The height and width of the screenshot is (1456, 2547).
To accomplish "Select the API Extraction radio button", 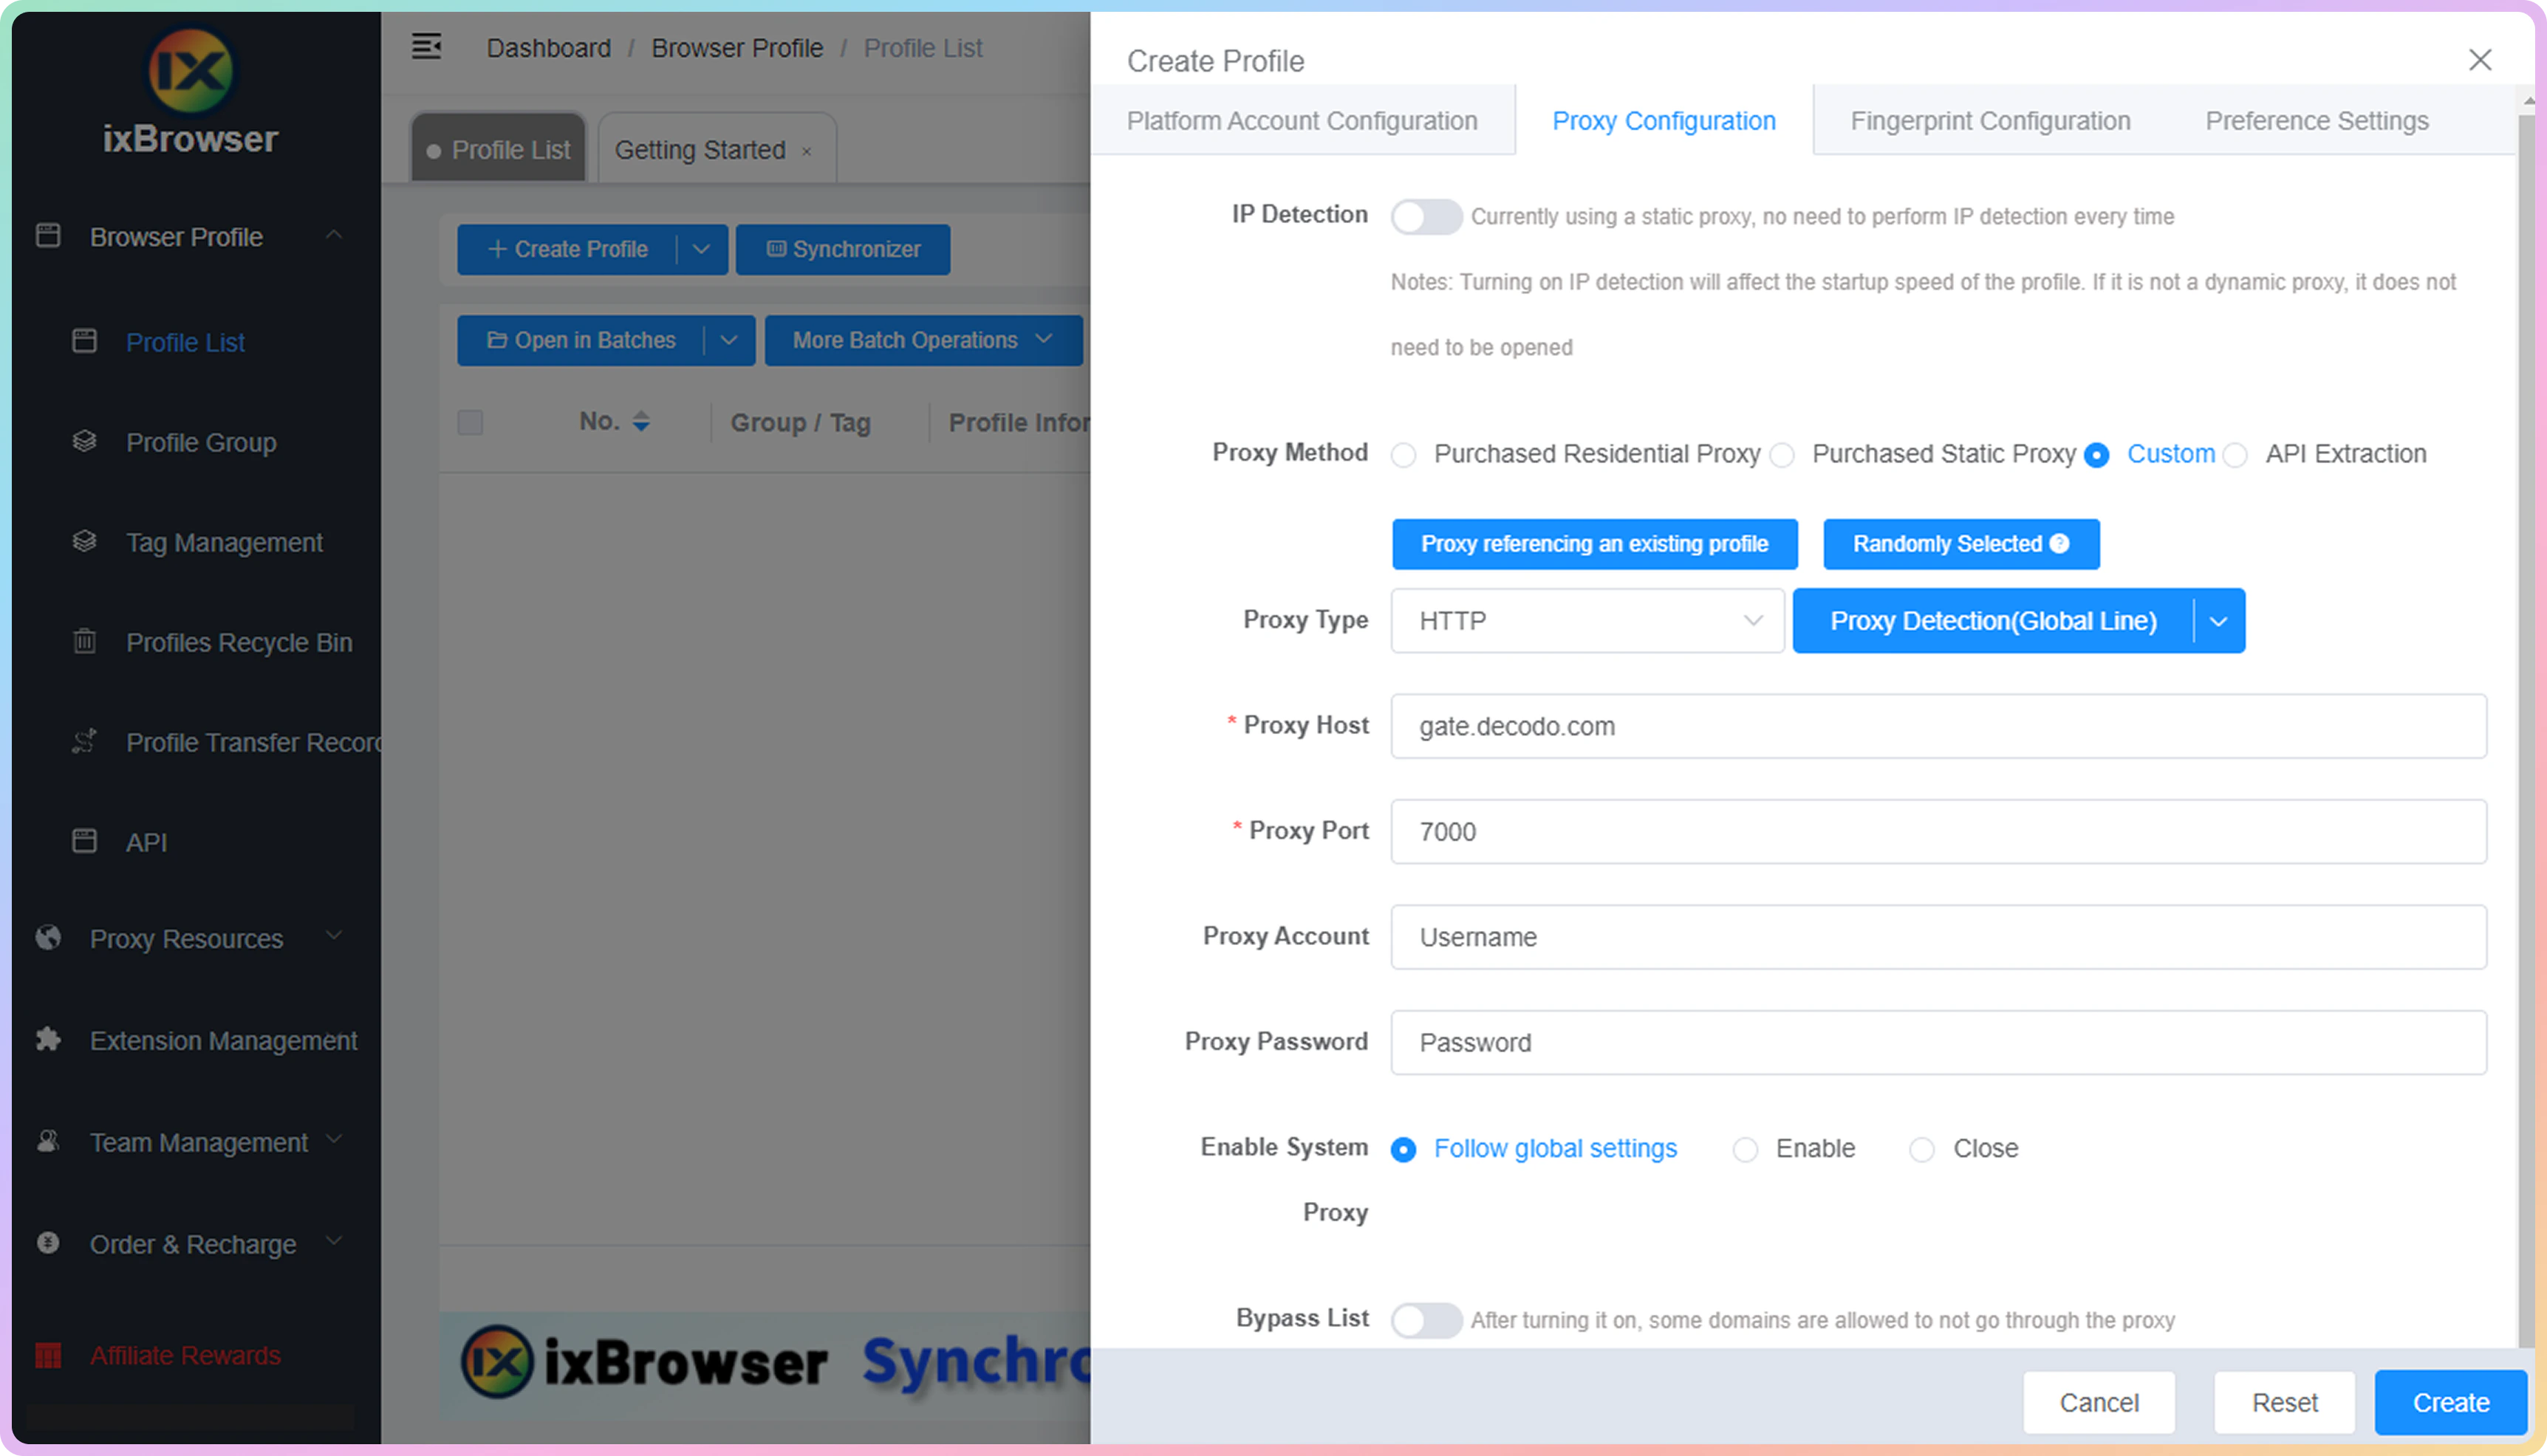I will coord(2235,455).
